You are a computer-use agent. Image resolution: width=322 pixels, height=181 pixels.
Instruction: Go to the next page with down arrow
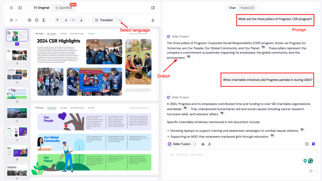[x=81, y=20]
